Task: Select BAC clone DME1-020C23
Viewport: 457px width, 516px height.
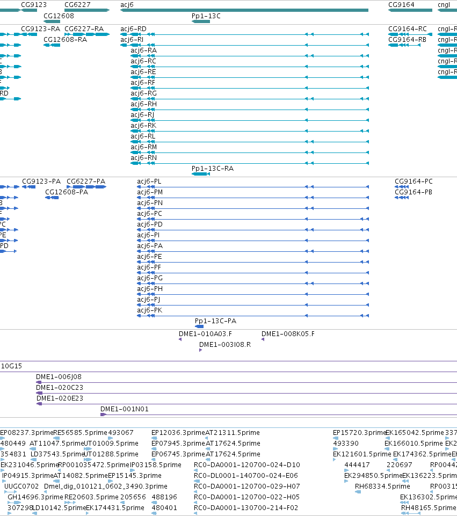Action: (60, 388)
